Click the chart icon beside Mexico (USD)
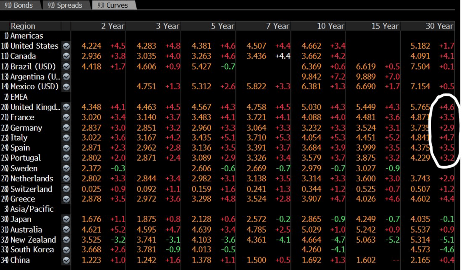Viewport: 462px width, 270px height. coord(66,87)
